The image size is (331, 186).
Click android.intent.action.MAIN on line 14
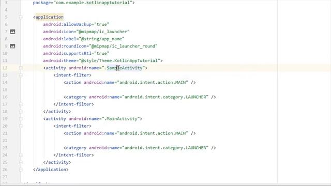coord(153,83)
